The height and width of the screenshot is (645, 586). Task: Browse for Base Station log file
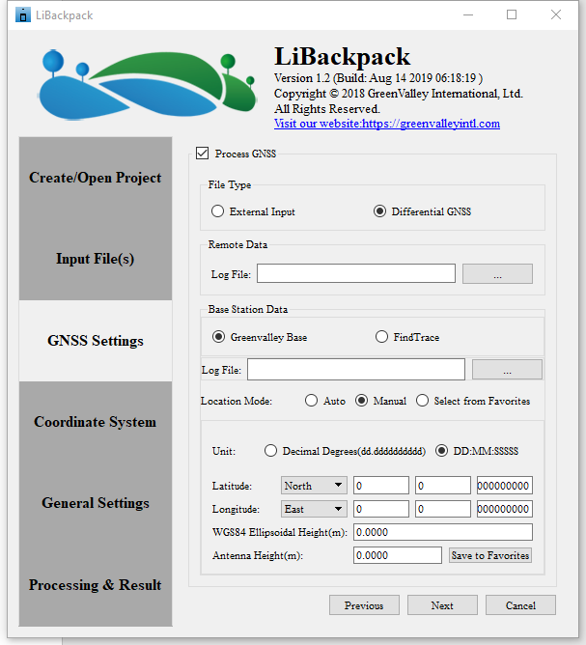pyautogui.click(x=507, y=370)
